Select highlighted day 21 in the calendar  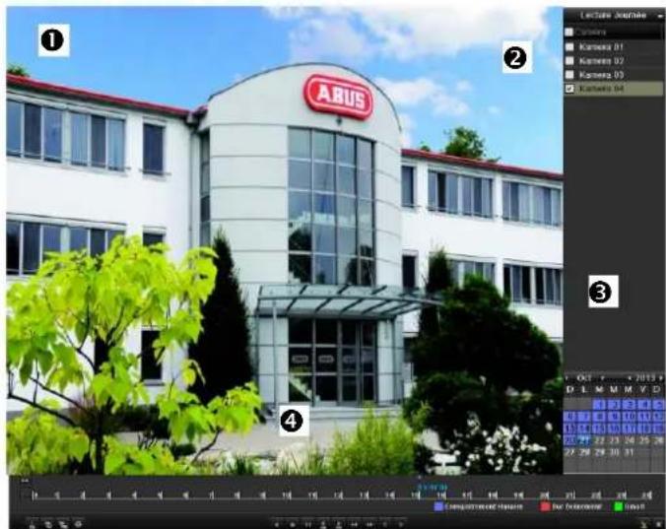pos(585,440)
